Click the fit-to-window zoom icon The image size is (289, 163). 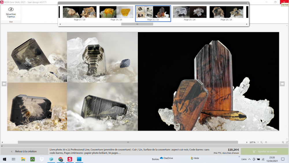(287, 142)
